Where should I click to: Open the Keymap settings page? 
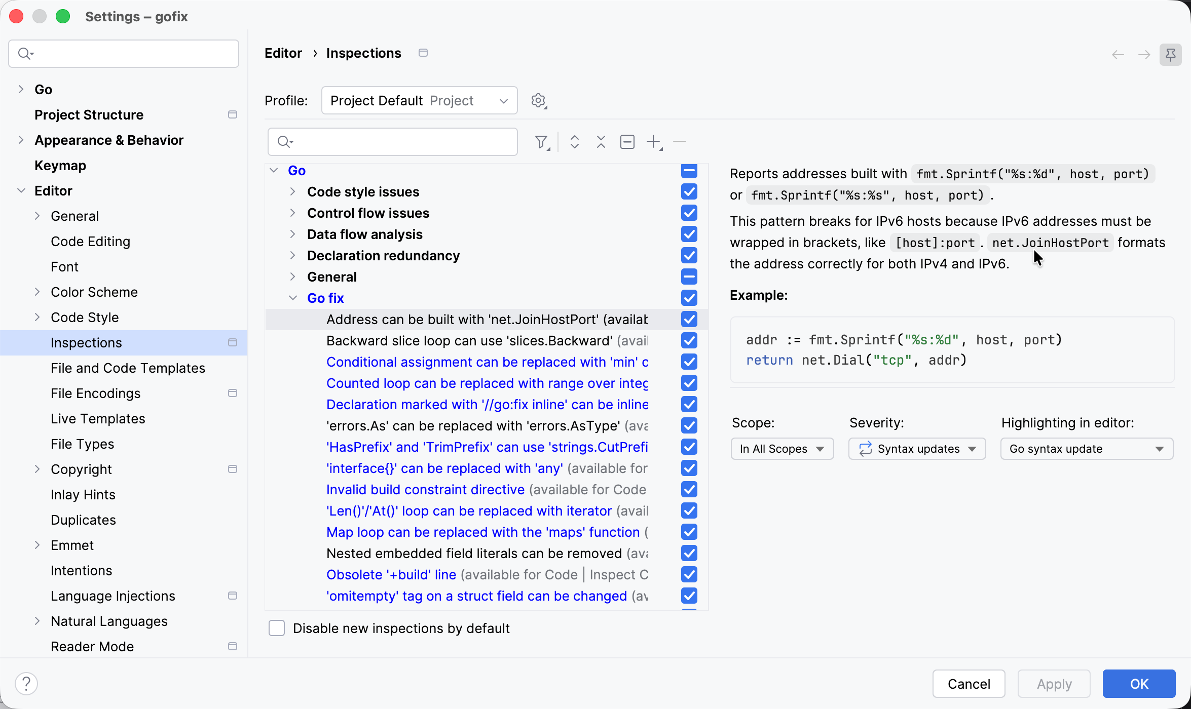[x=60, y=165]
